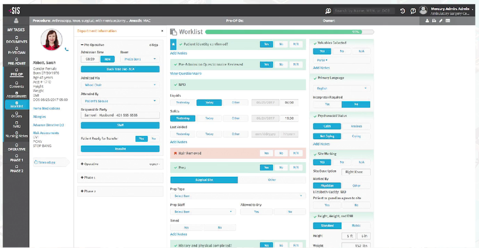479x248 pixels.
Task: Open the help question-mark icon
Action: 413,11
